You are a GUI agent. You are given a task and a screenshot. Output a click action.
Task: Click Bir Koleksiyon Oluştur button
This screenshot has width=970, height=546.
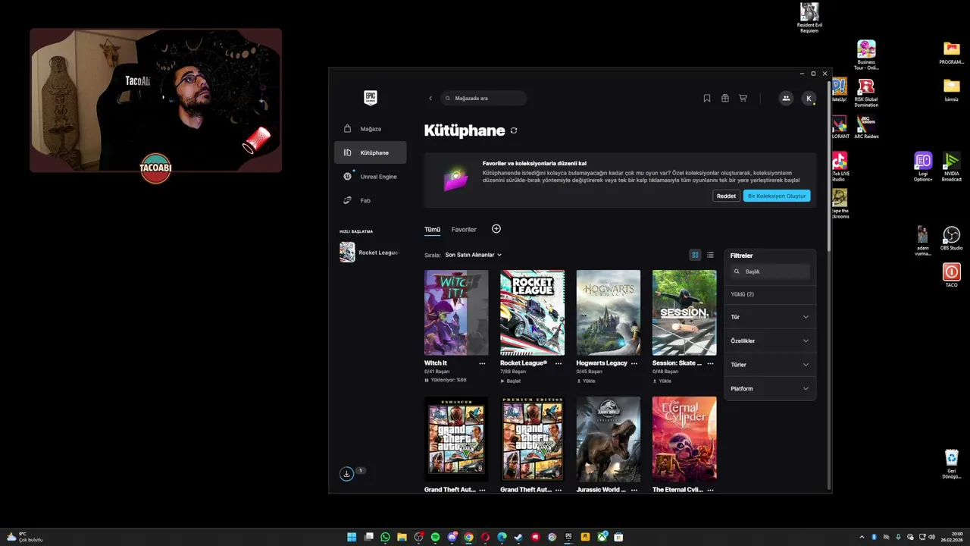(777, 196)
